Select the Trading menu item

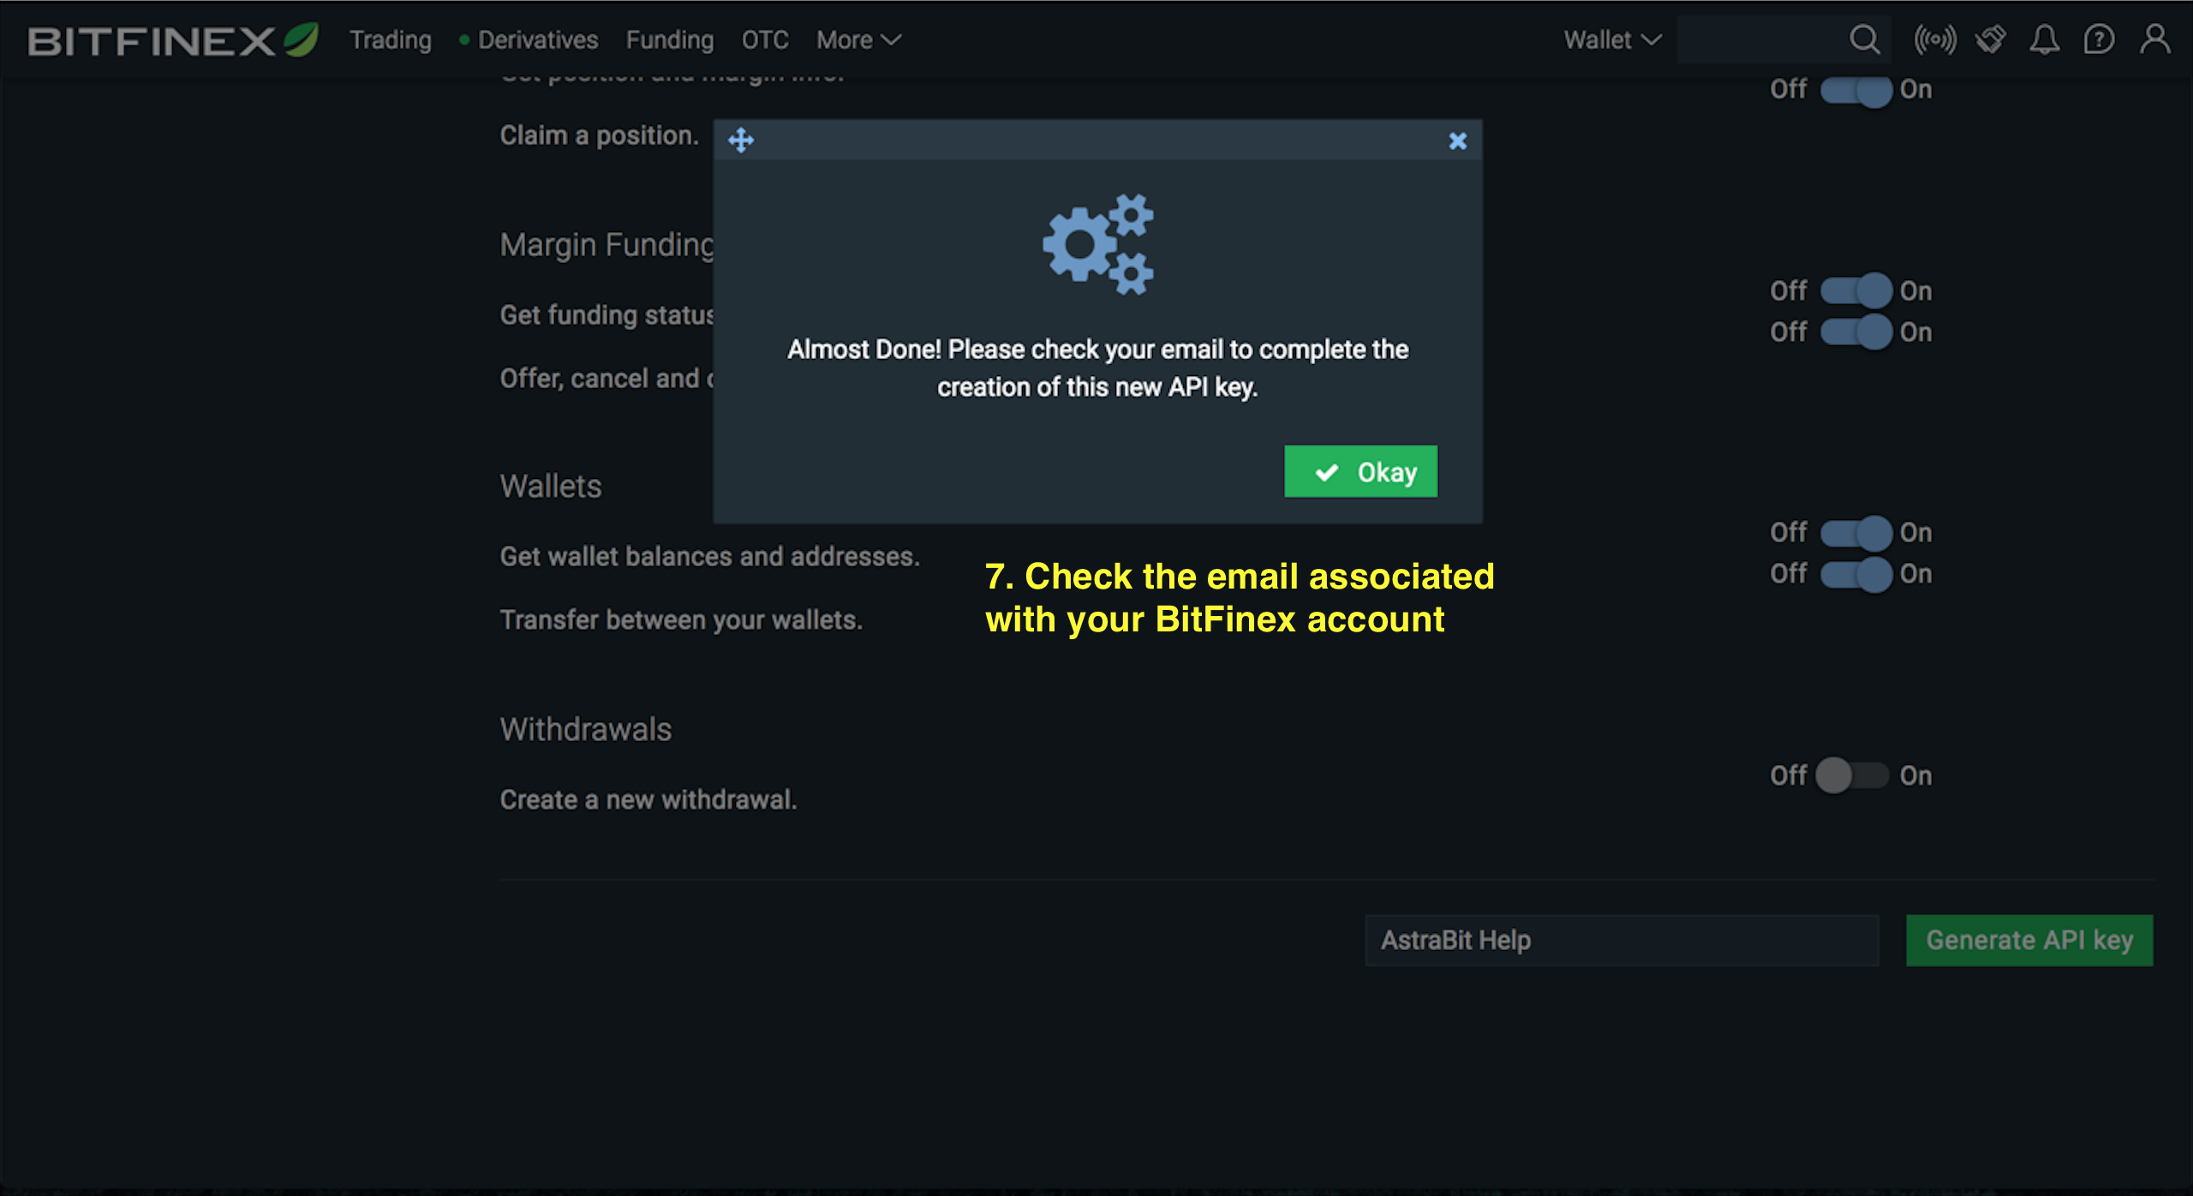click(x=391, y=39)
